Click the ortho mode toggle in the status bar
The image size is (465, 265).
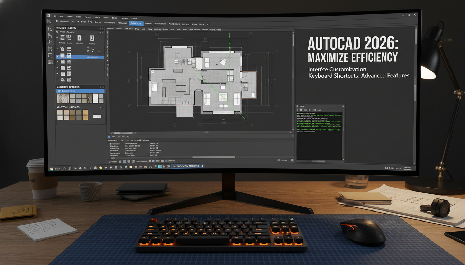coord(129,161)
